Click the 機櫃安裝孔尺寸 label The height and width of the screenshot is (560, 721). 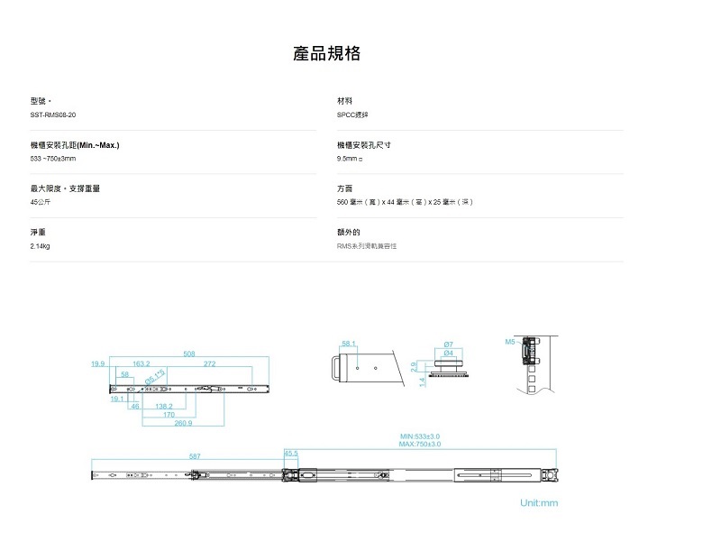(364, 145)
